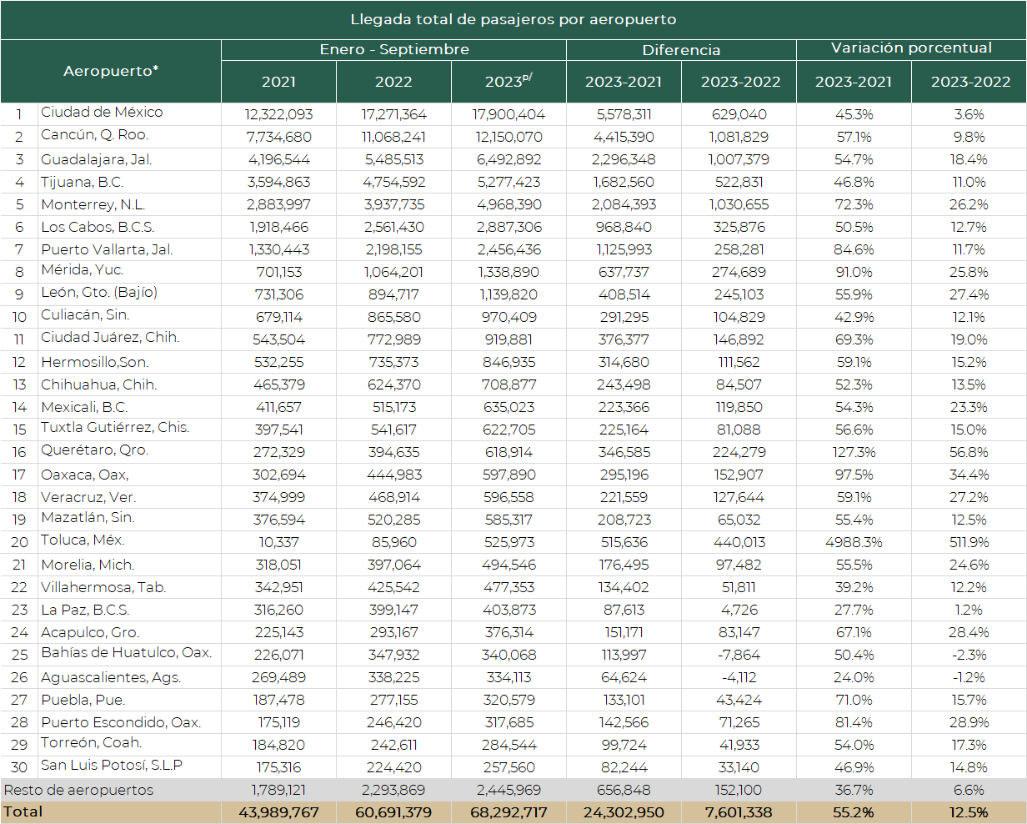Click the table title 'Llegada total de pasajeros por aeropuerto'
This screenshot has height=824, width=1027.
513,19
